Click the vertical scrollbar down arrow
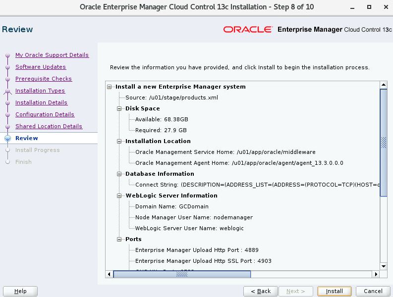Image resolution: width=393 pixels, height=297 pixels. 383,266
